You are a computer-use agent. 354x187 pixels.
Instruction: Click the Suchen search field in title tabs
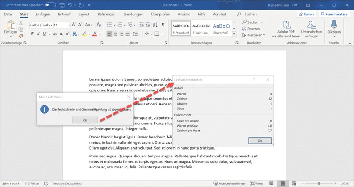point(247,14)
